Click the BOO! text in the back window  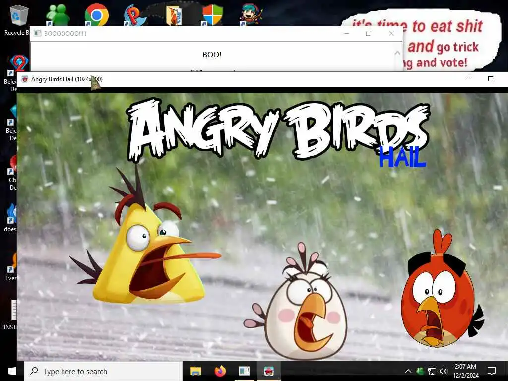pos(212,55)
